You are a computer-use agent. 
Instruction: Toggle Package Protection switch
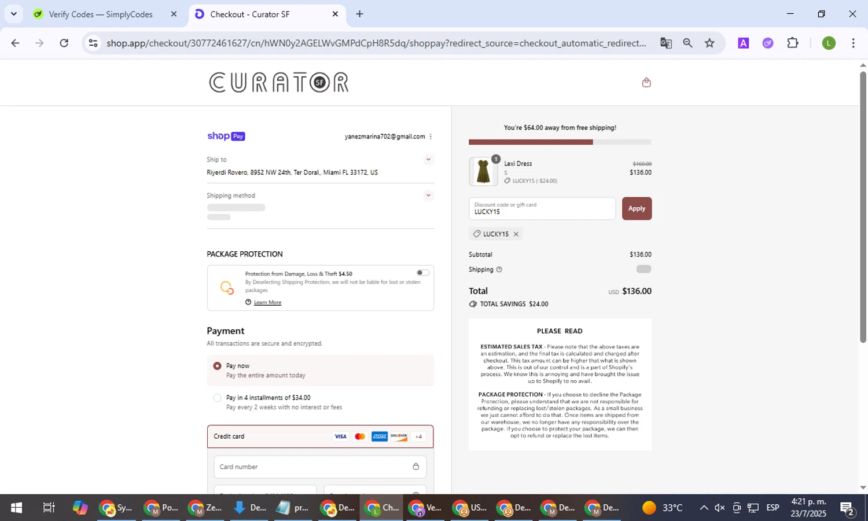(423, 273)
